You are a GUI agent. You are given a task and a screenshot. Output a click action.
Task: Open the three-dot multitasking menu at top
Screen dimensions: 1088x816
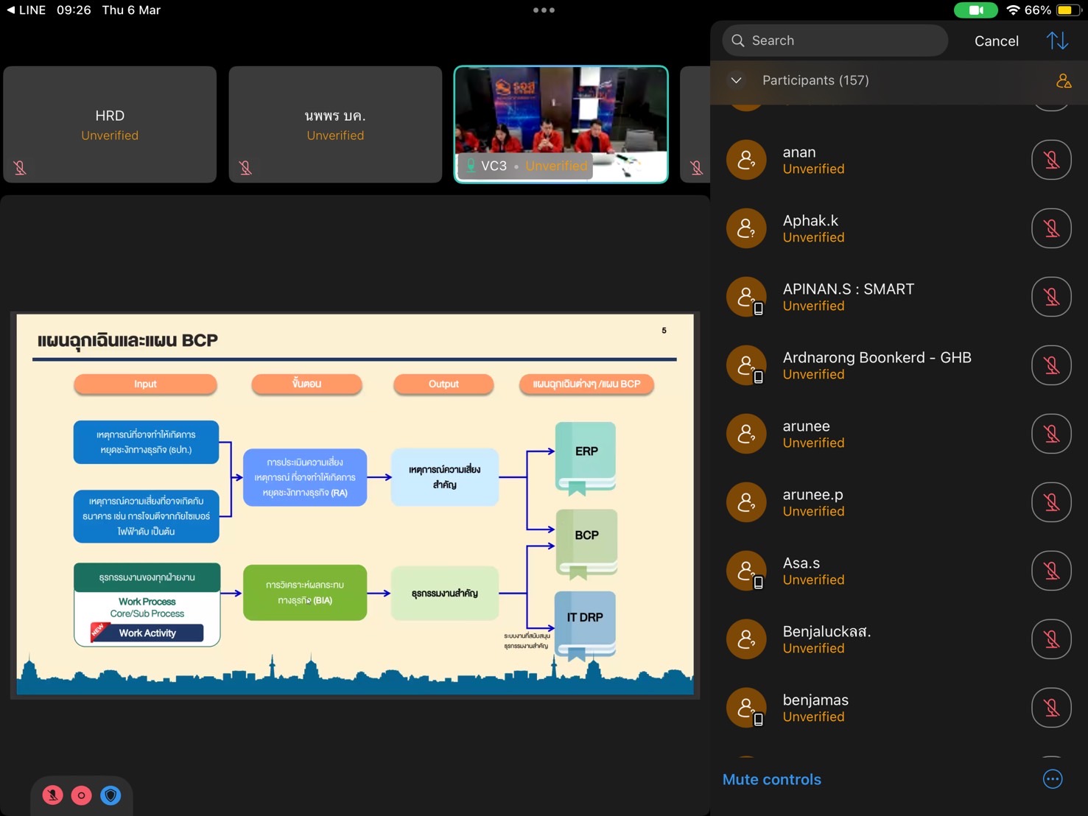(544, 10)
